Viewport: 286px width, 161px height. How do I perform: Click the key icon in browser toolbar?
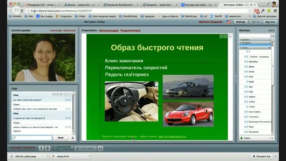coord(263,11)
